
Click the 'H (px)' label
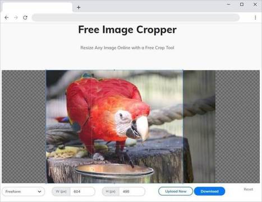(x=111, y=191)
